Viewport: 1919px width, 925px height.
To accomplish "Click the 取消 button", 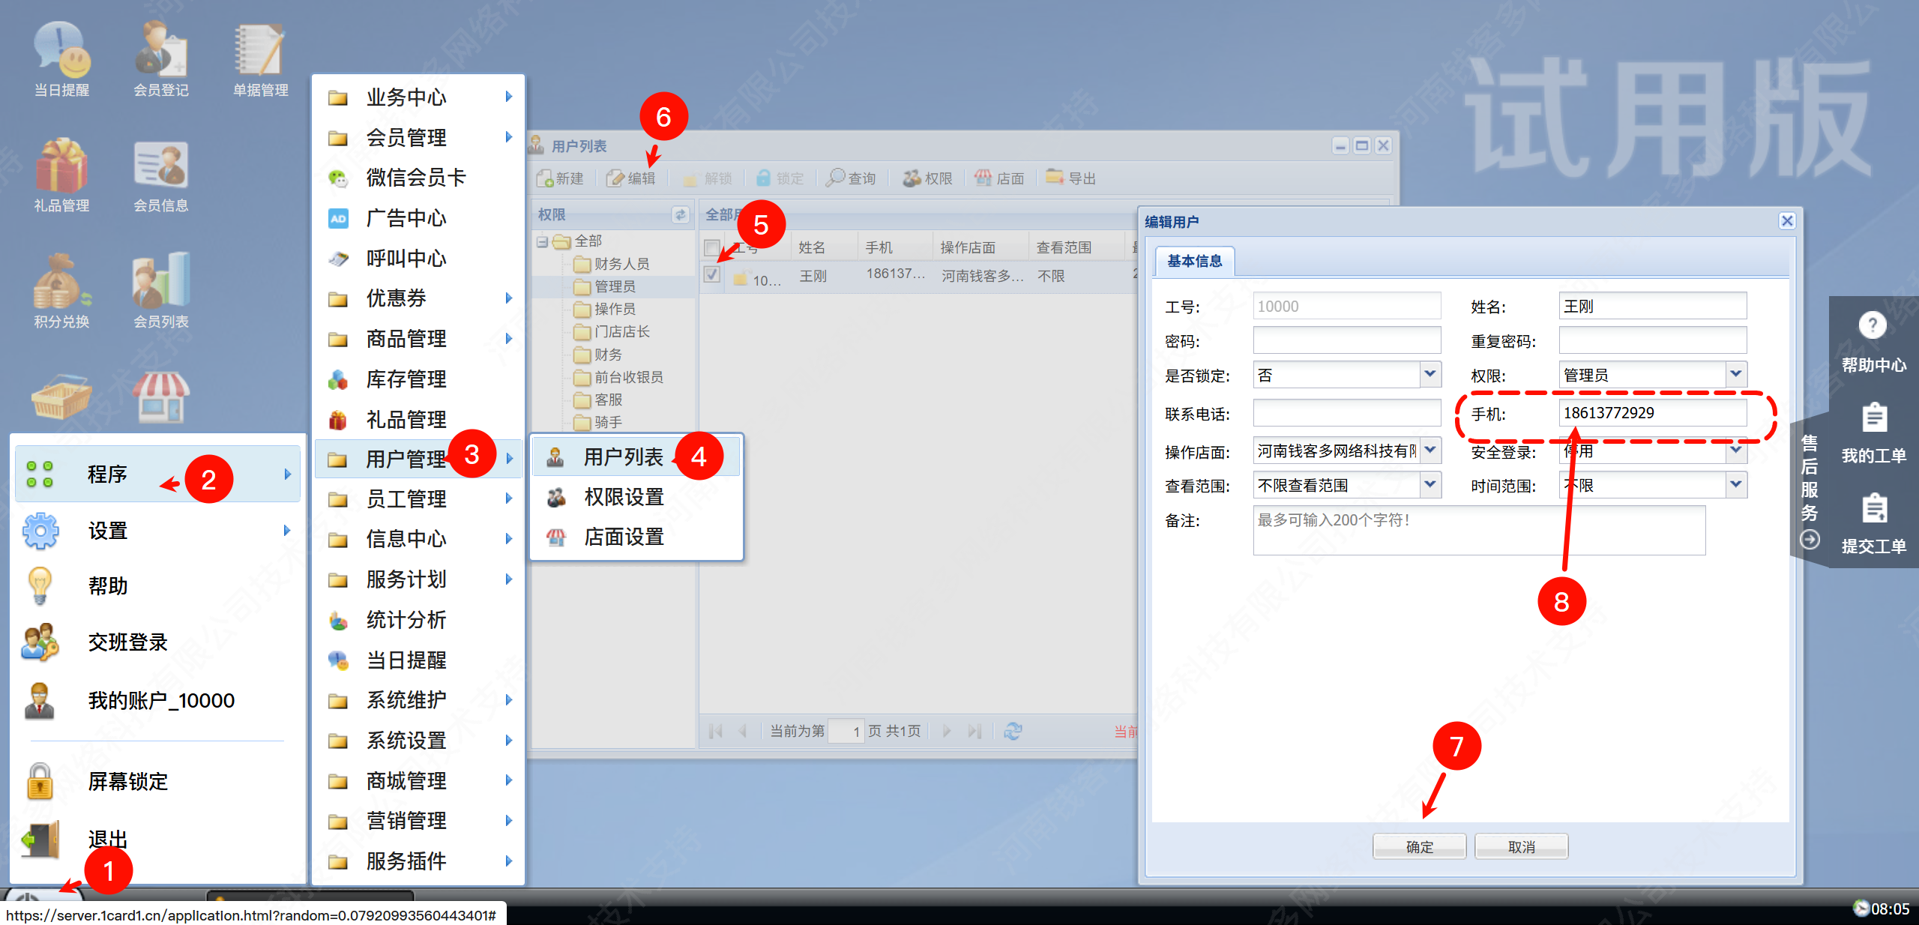I will [1520, 846].
